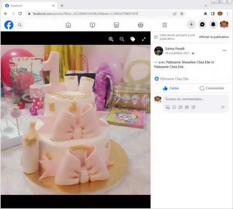
Task: Click the 26 novembre 2017 date
Action: tap(177, 53)
